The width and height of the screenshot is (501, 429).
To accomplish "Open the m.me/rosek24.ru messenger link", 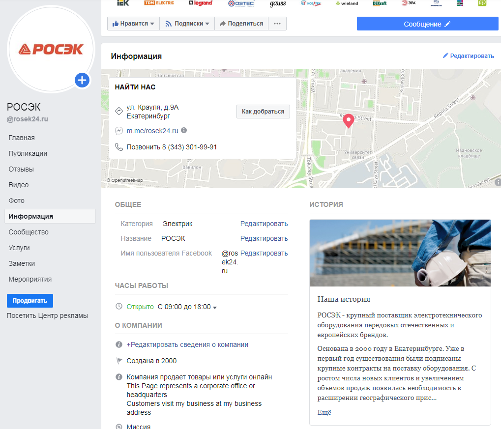I will click(152, 131).
